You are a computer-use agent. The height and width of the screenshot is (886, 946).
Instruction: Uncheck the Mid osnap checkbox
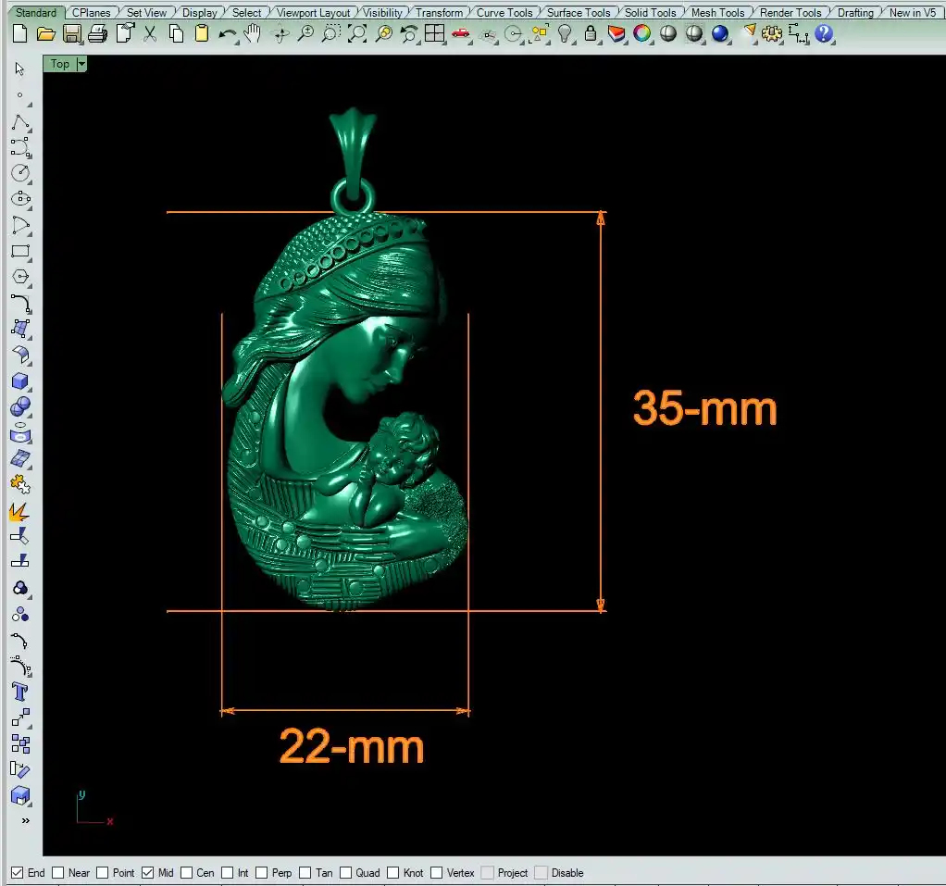point(148,872)
